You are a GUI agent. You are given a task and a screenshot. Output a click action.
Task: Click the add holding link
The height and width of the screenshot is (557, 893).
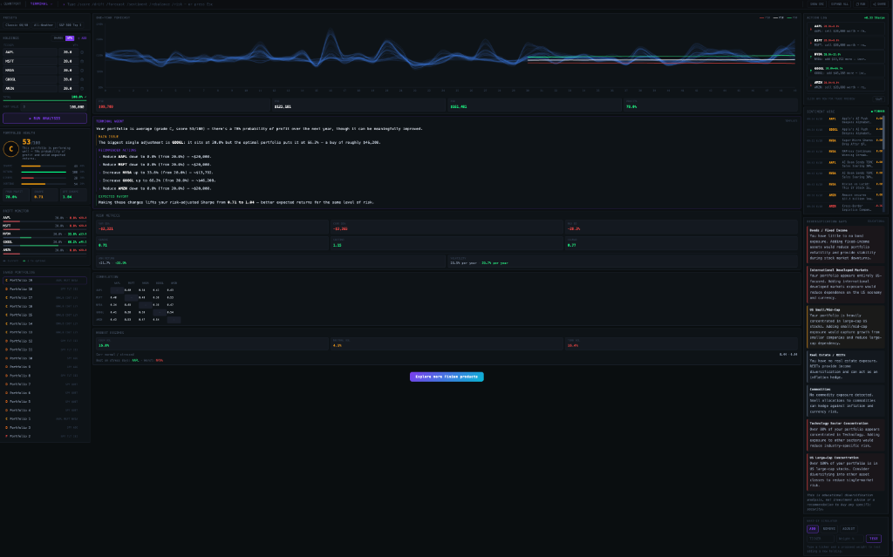pyautogui.click(x=82, y=38)
